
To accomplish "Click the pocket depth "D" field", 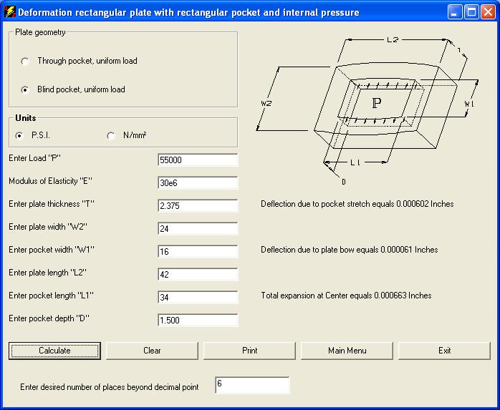I will point(198,320).
